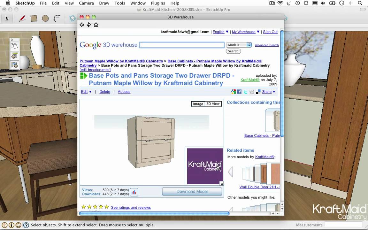Switch preview to Image mode

click(198, 104)
